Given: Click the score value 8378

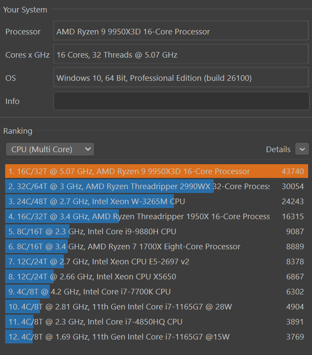Looking at the screenshot, I should (x=295, y=261).
